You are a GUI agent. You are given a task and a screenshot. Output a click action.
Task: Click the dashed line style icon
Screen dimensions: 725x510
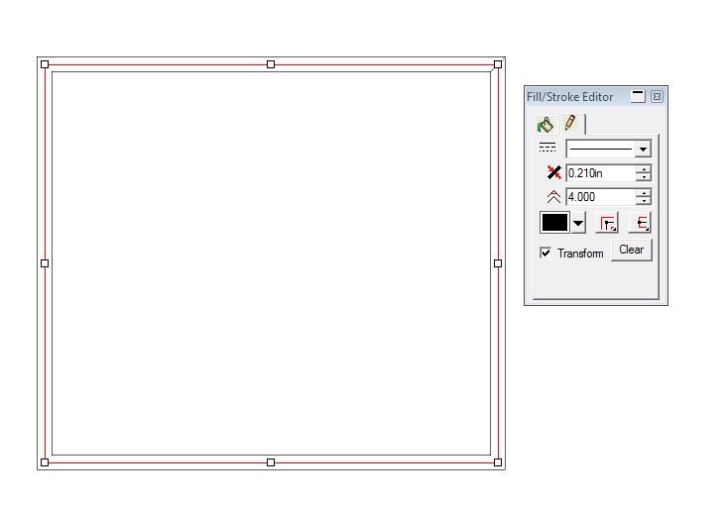547,148
